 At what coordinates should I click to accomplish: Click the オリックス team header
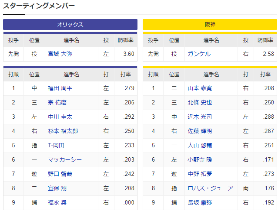[x=70, y=24]
